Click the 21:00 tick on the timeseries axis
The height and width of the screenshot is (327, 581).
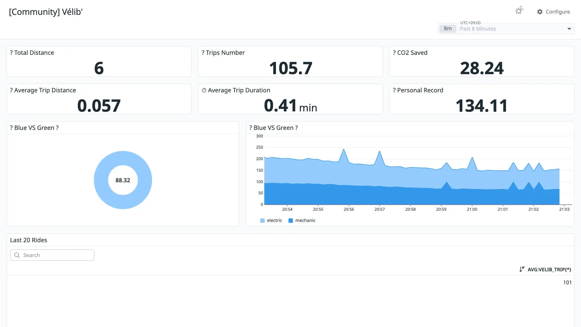click(x=472, y=209)
